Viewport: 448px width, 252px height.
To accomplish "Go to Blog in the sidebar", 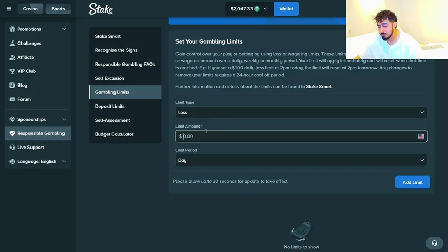I will pos(38,85).
